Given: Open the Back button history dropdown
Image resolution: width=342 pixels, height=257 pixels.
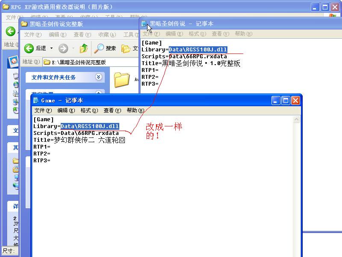Looking at the screenshot, I should tap(52, 48).
